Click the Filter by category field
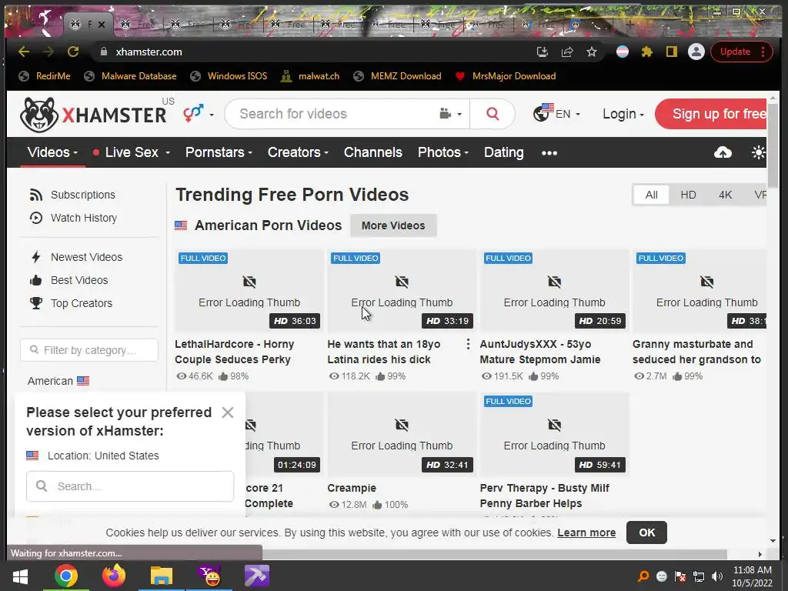Viewport: 788px width, 591px height. pyautogui.click(x=89, y=350)
